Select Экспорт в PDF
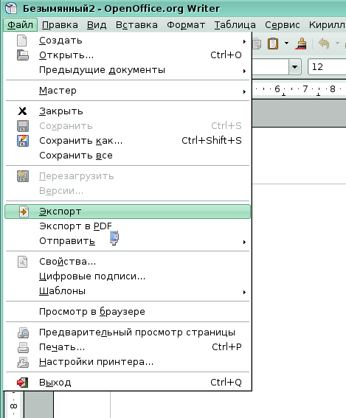This screenshot has height=418, width=346. coord(128,226)
